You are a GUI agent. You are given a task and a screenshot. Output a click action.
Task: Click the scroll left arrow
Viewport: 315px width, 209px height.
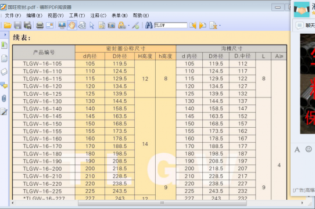point(12,203)
